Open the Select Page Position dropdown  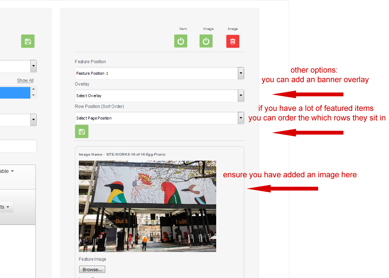(x=159, y=118)
